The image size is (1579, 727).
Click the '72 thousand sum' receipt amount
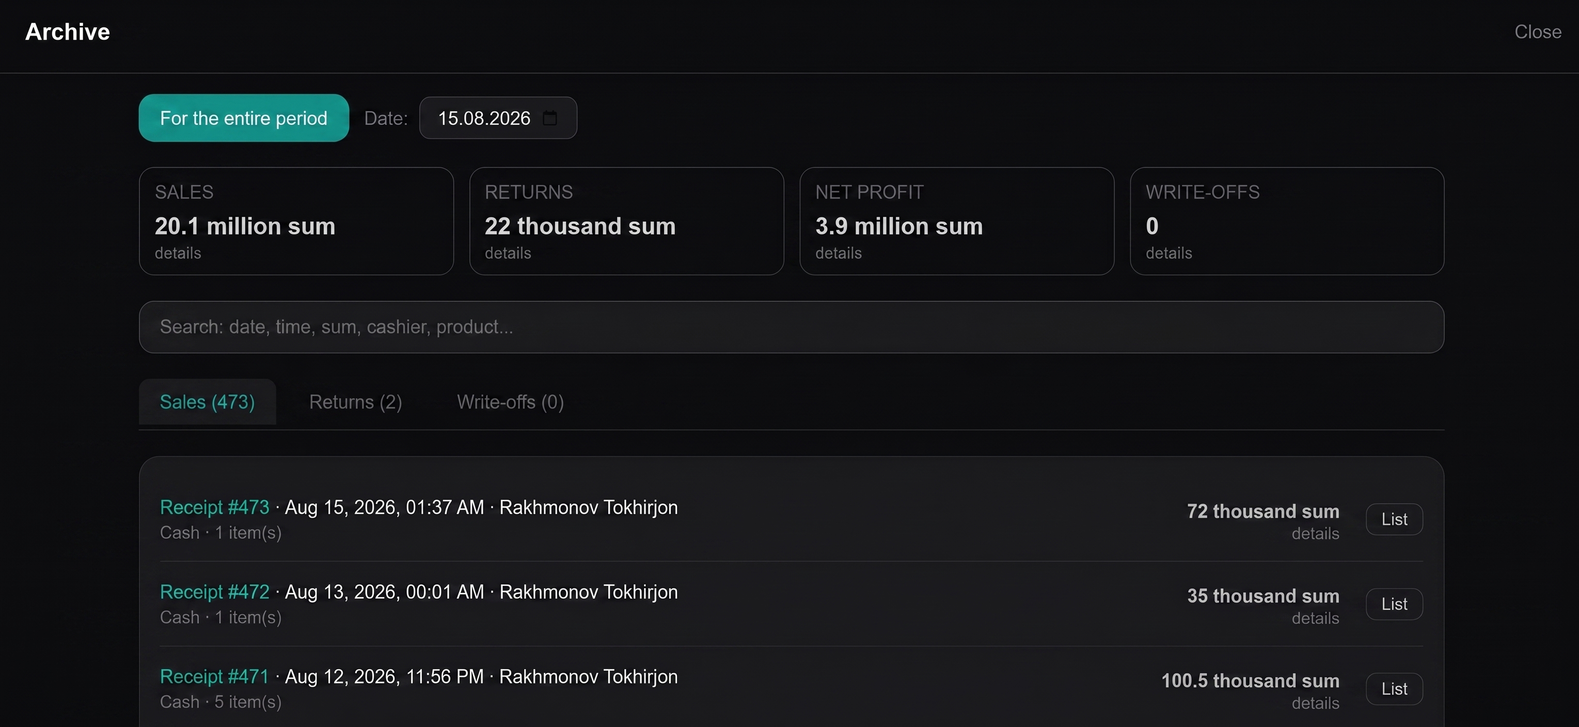pos(1264,511)
